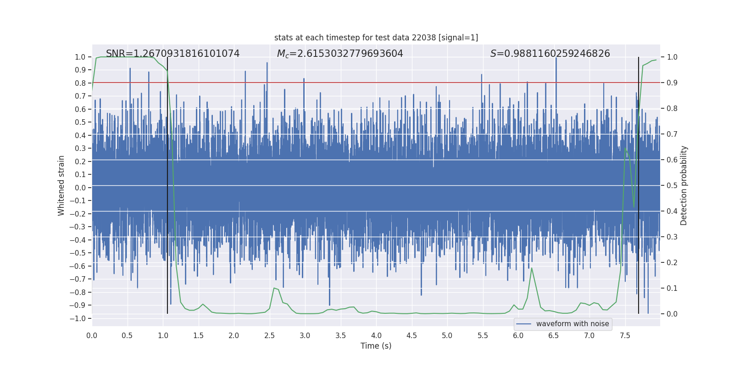Click the 2.5 tick on the Time axis
Screen dimensions: 734x367
pos(270,335)
